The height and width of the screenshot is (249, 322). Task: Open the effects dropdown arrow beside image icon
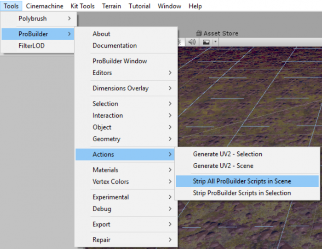(x=215, y=41)
